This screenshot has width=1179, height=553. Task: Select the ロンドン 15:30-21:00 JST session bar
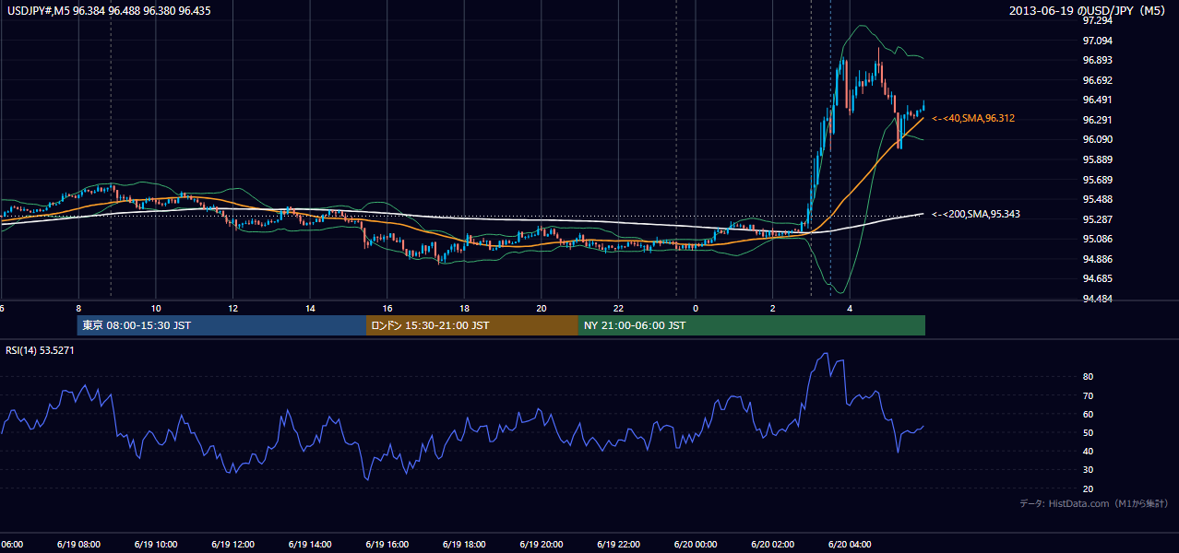coord(472,325)
